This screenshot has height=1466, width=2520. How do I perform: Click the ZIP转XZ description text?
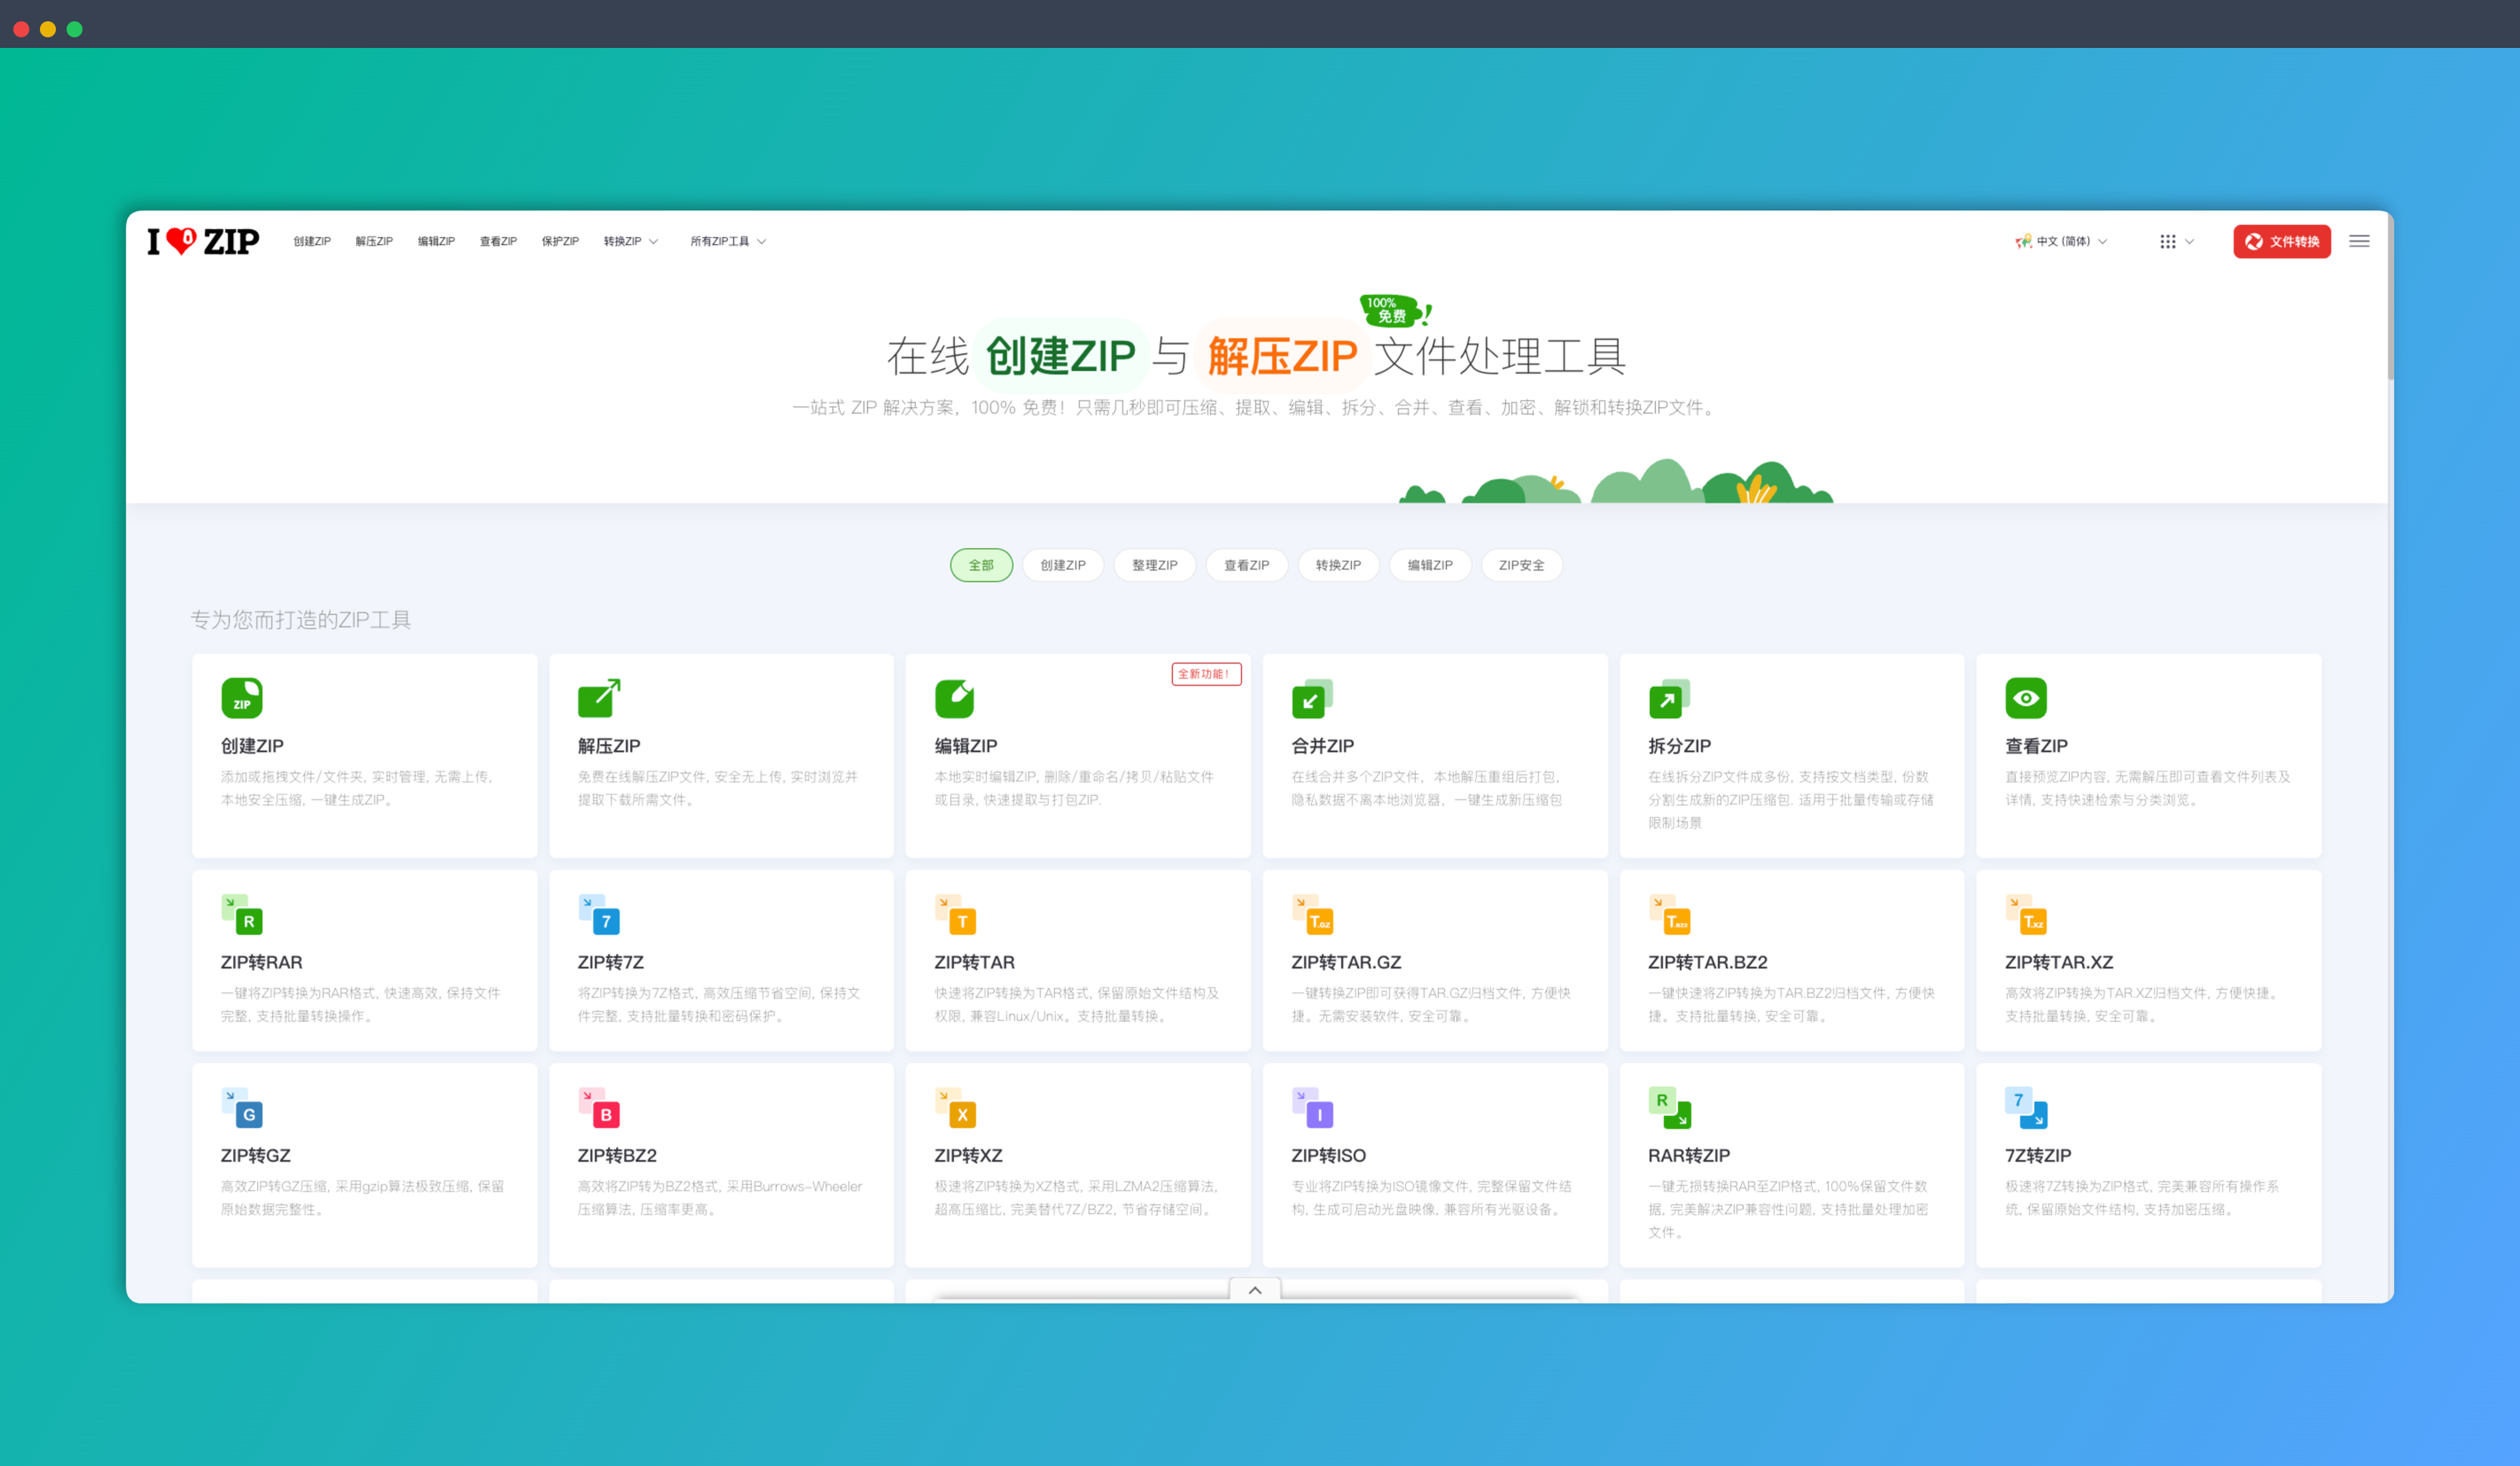click(x=1076, y=1198)
